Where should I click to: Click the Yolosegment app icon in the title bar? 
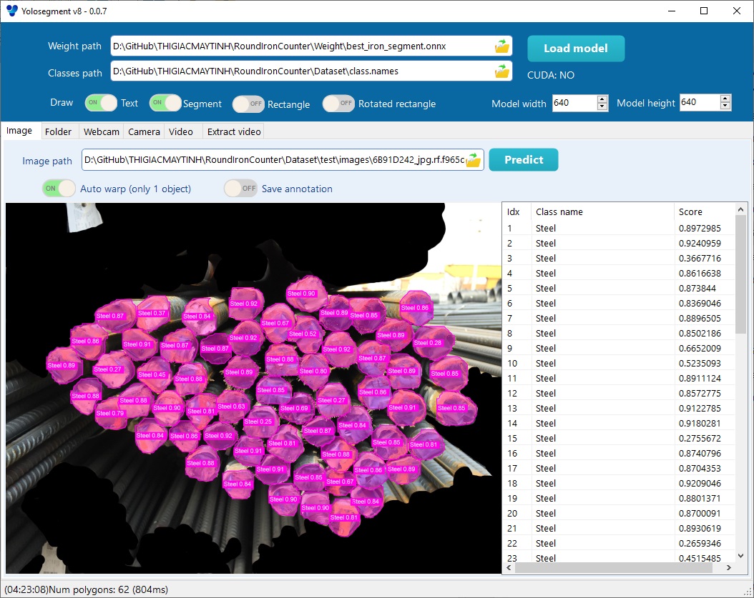[11, 11]
